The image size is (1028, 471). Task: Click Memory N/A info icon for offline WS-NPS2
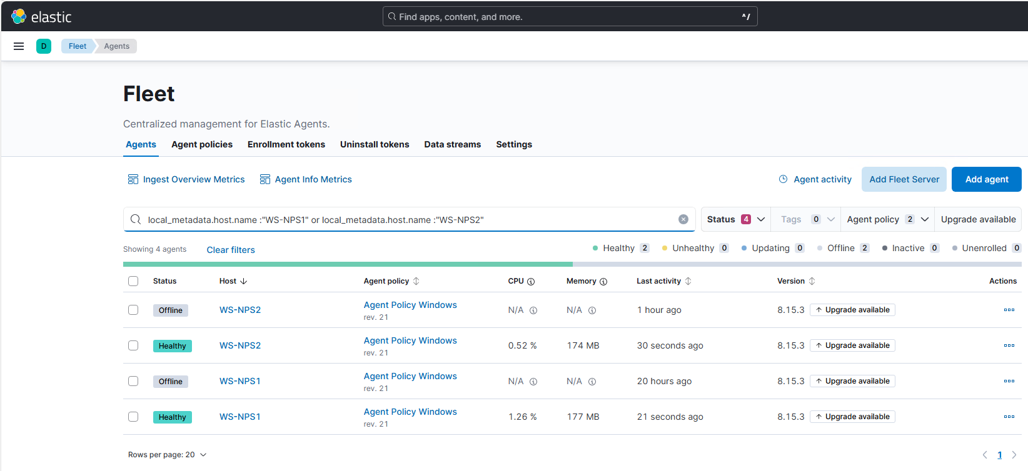pos(592,310)
